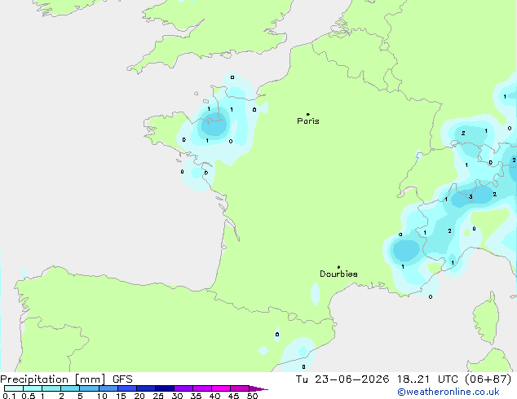517x399 pixels.
Task: Click the legend value '35'
Action: coord(196,396)
